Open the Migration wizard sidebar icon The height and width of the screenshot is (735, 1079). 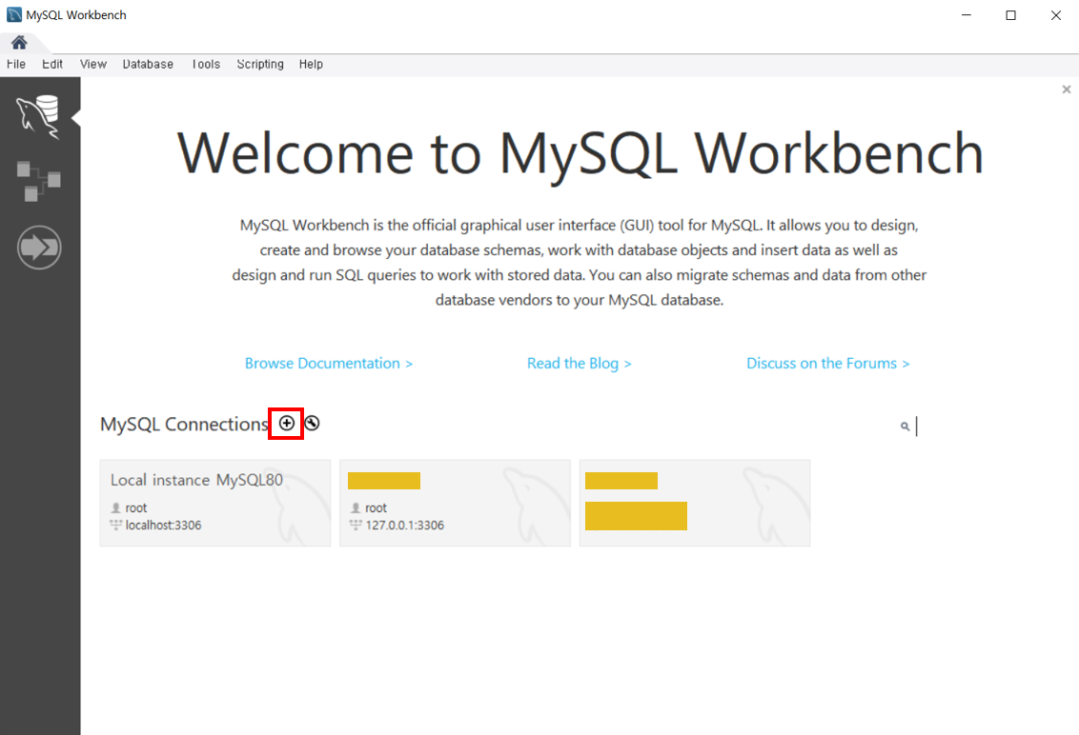coord(39,247)
